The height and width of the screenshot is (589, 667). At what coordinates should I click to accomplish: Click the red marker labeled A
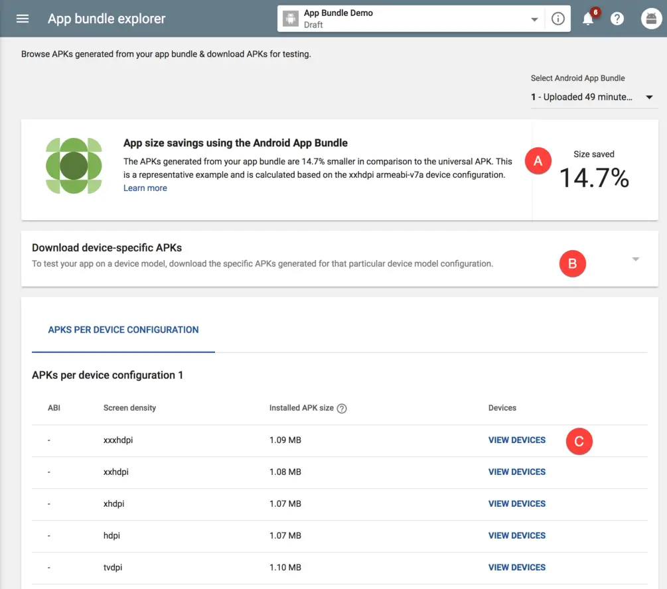(538, 161)
